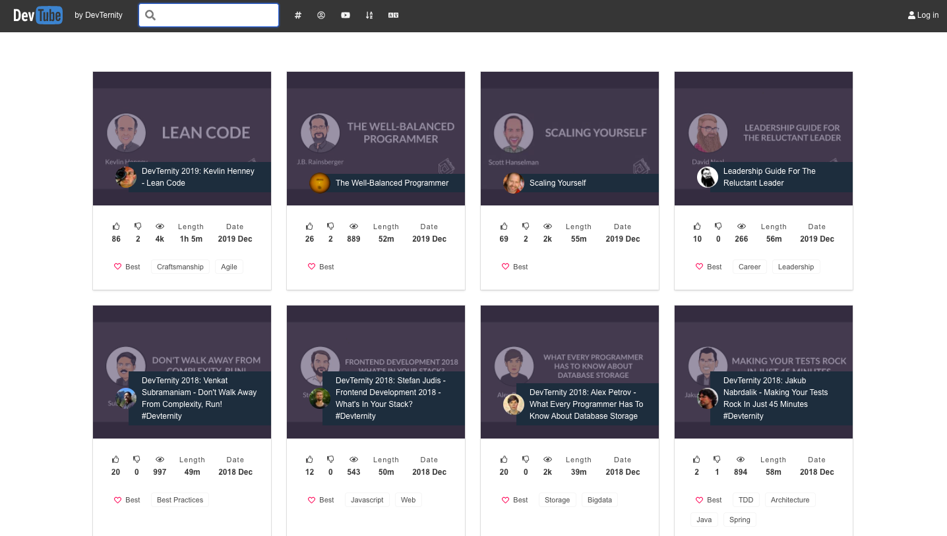Click Log in link
Screen dimensions: 947x536
pyautogui.click(x=923, y=15)
